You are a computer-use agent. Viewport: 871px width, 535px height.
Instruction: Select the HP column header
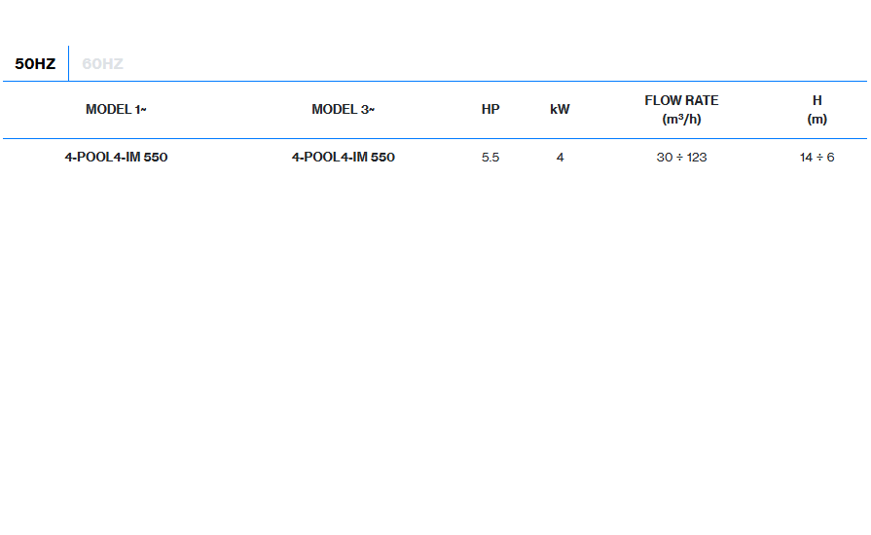[490, 110]
